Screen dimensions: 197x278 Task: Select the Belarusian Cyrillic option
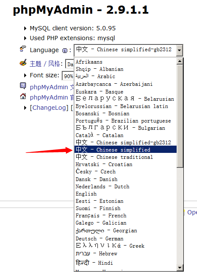126,99
